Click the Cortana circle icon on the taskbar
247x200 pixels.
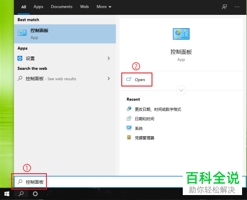coord(35,194)
